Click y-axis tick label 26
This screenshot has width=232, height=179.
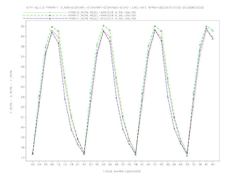22,67
